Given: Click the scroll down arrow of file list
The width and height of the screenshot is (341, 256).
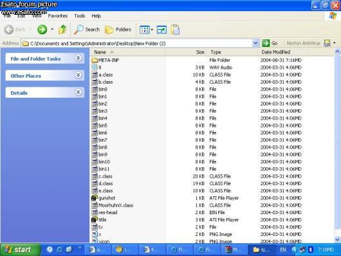Looking at the screenshot, I should click(337, 240).
